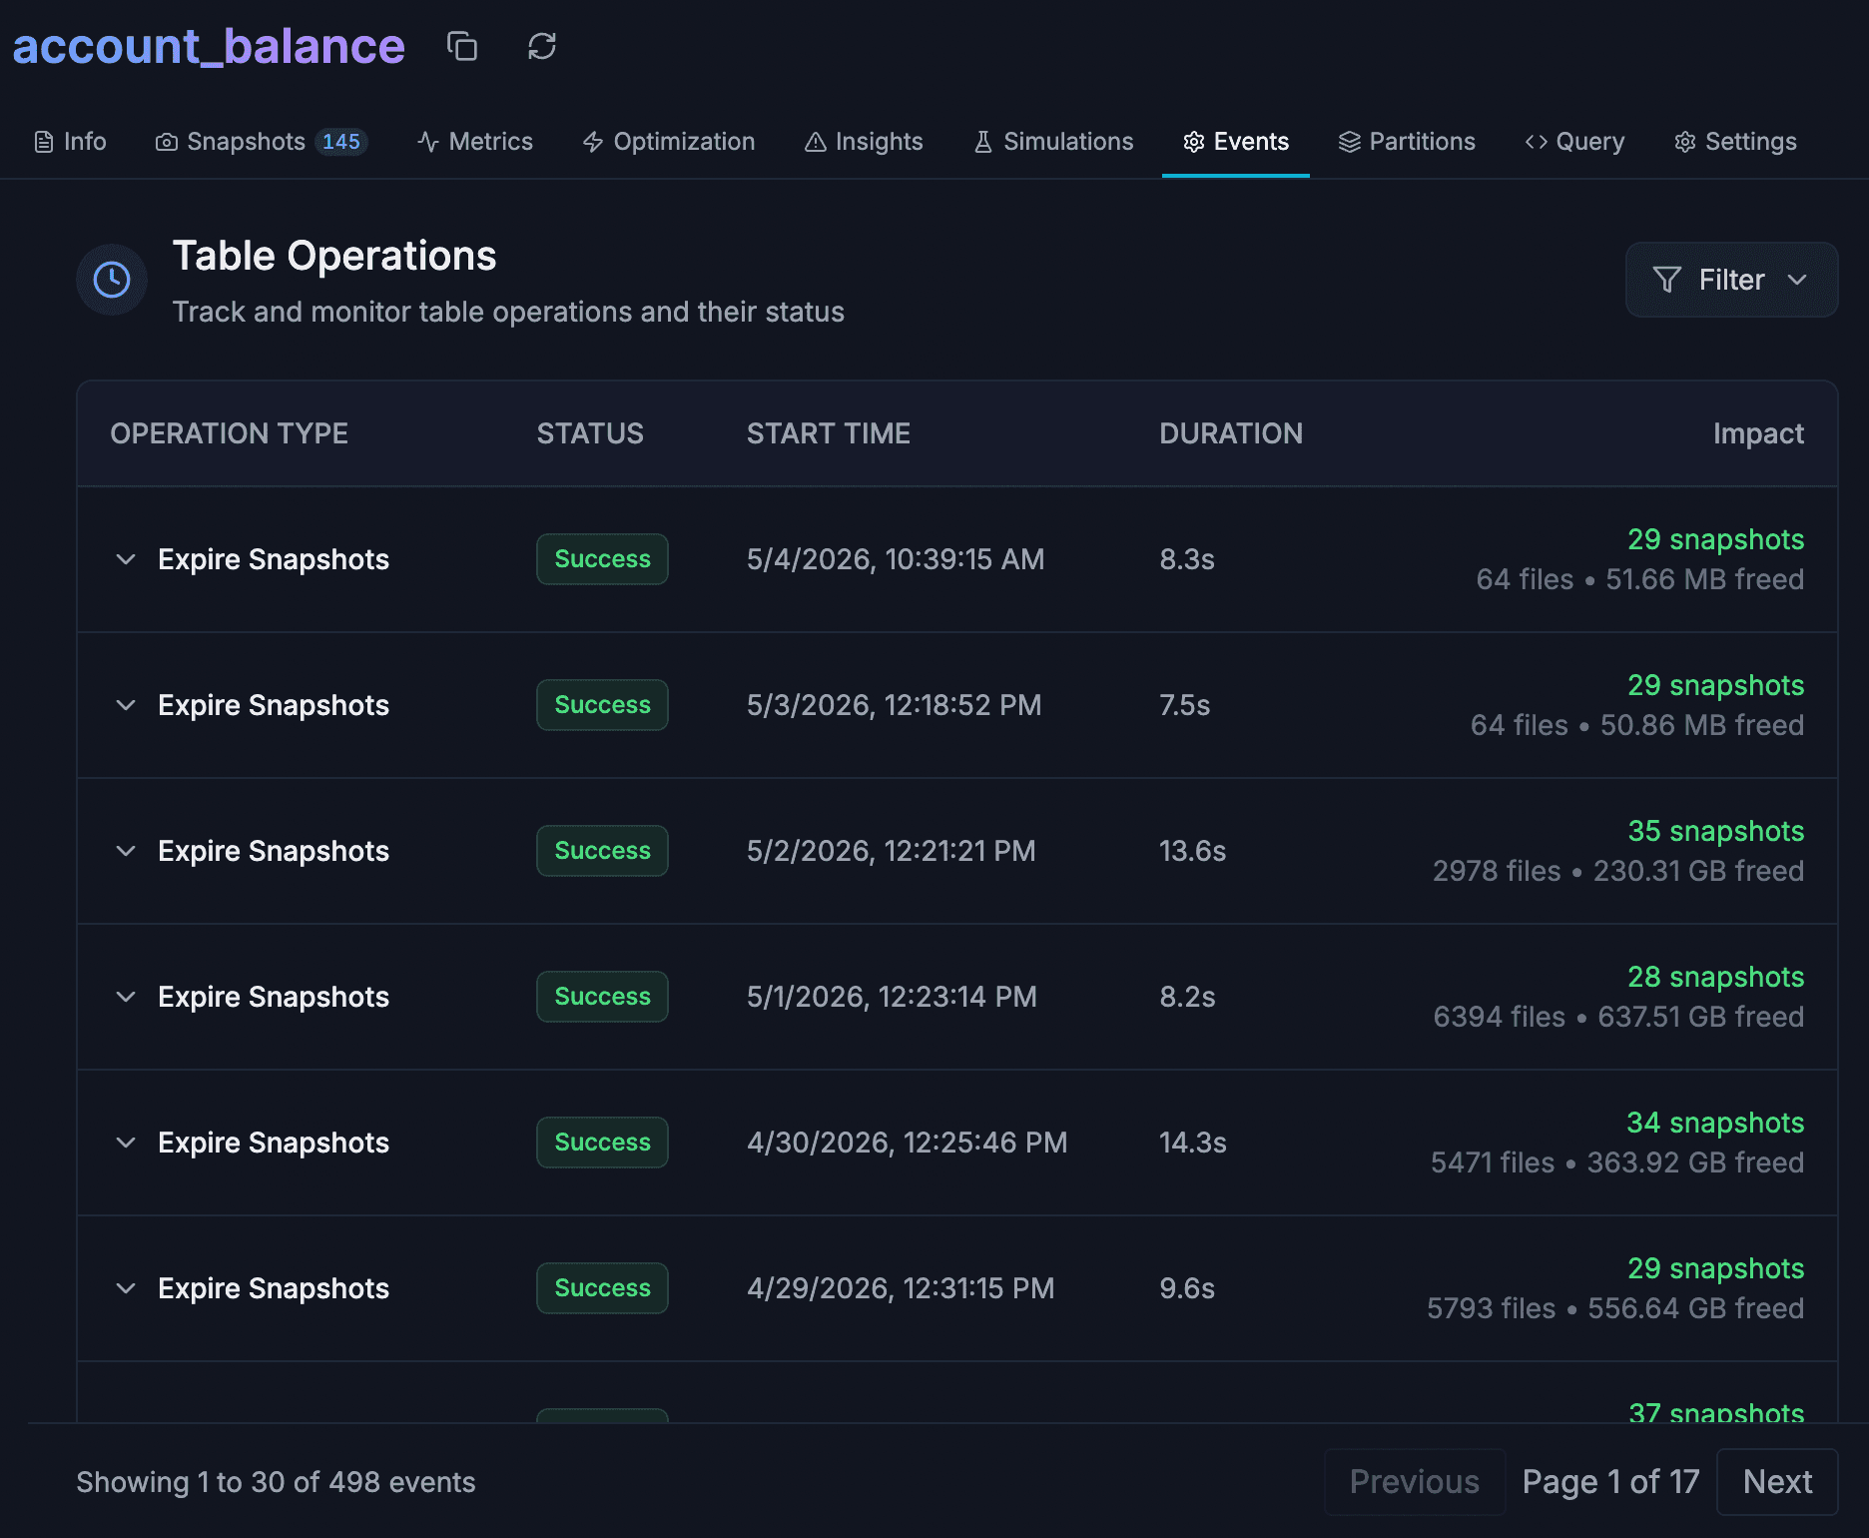This screenshot has width=1869, height=1538.
Task: Click '2978 files • 230.31 GB freed'
Action: pyautogui.click(x=1617, y=871)
